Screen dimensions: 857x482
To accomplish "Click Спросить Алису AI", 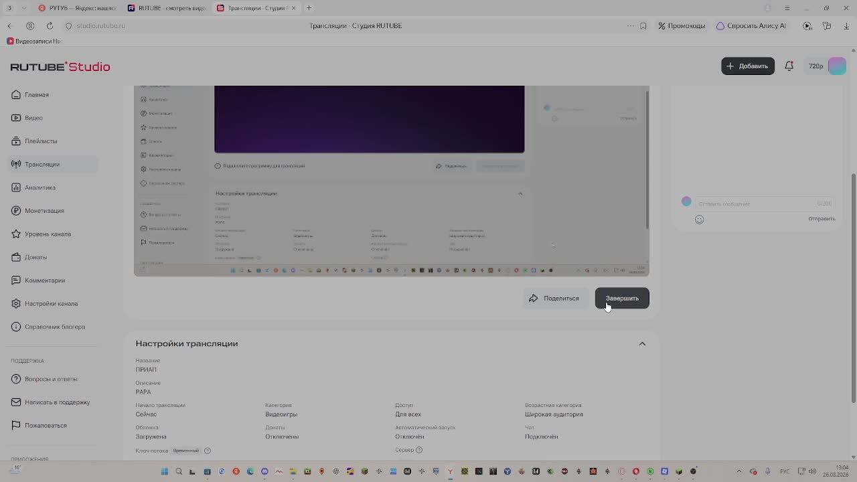I will (x=751, y=26).
